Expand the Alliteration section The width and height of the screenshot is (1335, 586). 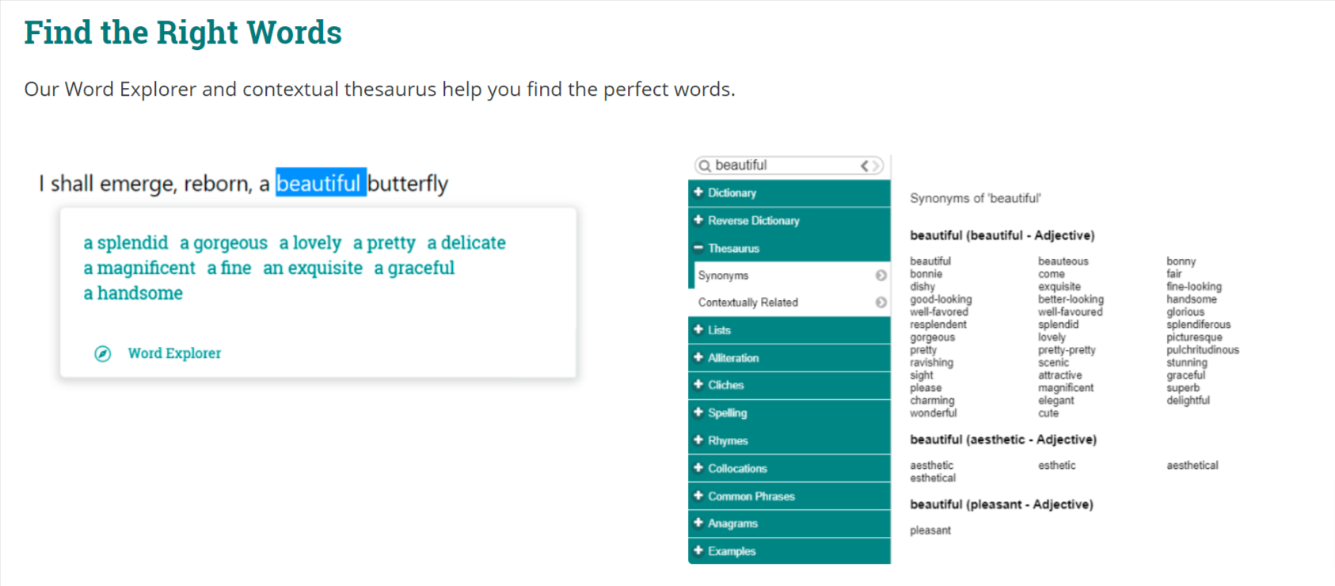(x=789, y=358)
